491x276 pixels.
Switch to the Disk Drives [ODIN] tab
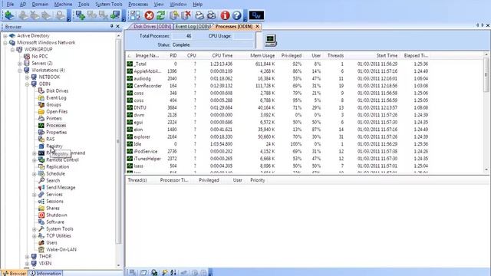tap(152, 27)
